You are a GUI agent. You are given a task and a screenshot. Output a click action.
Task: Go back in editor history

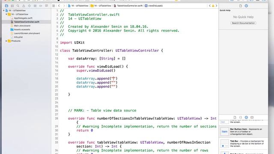pyautogui.click(x=59, y=6)
